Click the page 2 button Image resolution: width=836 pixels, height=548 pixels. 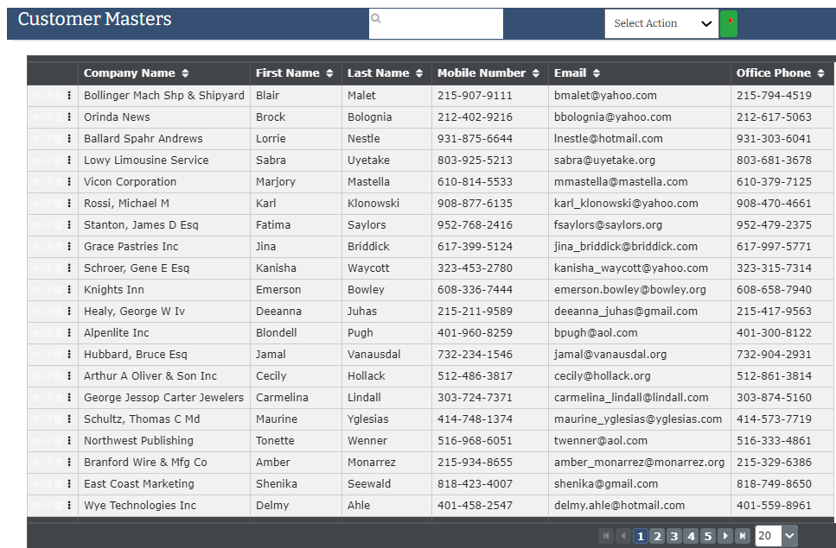point(657,537)
